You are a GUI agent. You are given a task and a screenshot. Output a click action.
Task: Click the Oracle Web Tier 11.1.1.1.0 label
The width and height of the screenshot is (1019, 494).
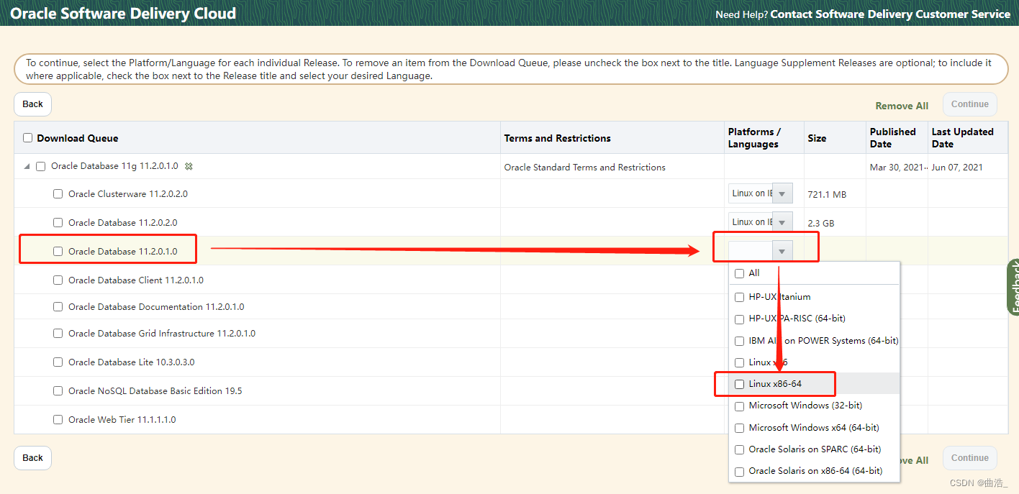click(x=122, y=419)
